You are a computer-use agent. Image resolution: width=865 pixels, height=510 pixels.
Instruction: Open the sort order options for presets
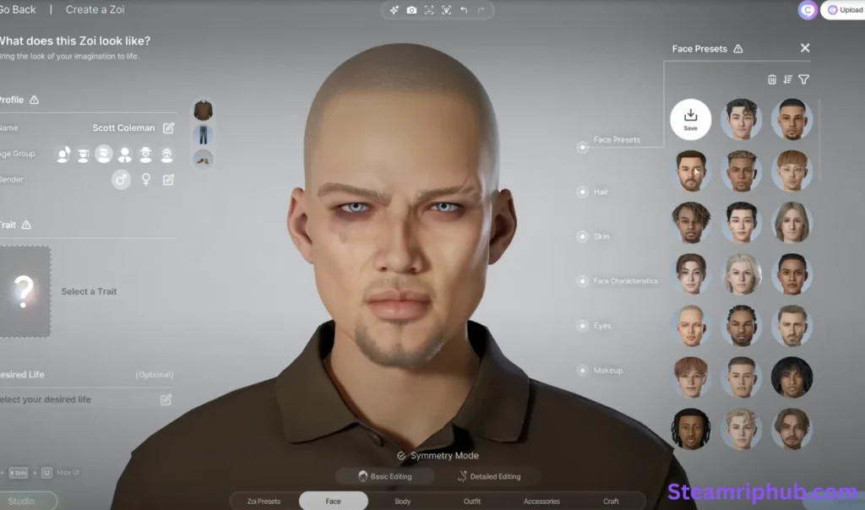point(787,79)
